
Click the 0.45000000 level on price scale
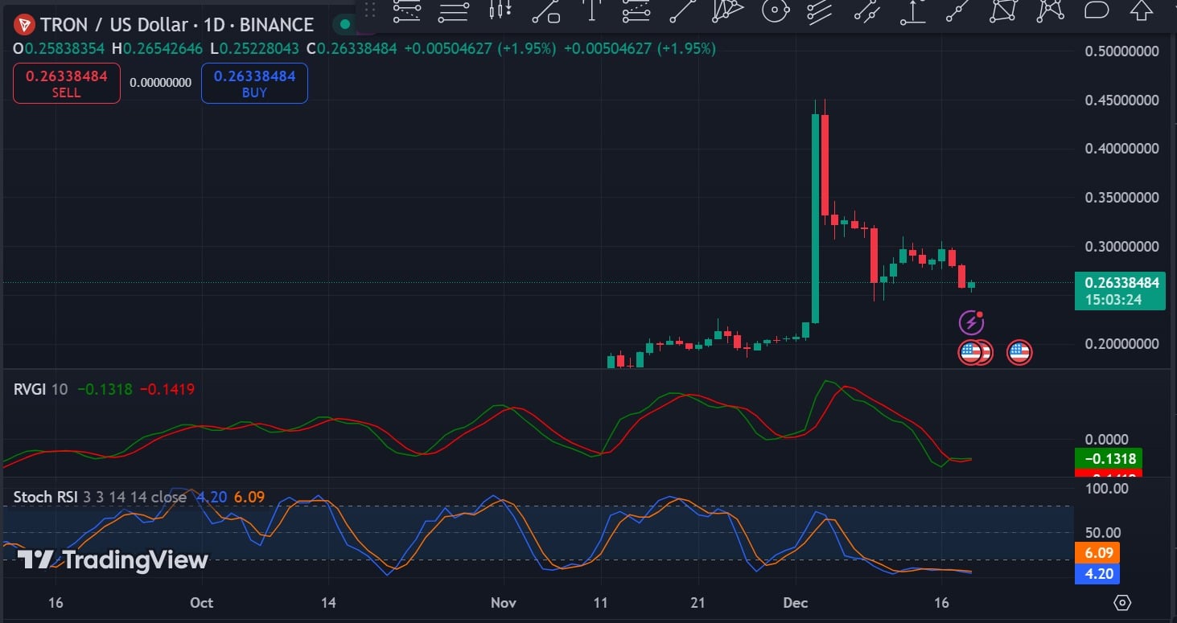pyautogui.click(x=1121, y=100)
